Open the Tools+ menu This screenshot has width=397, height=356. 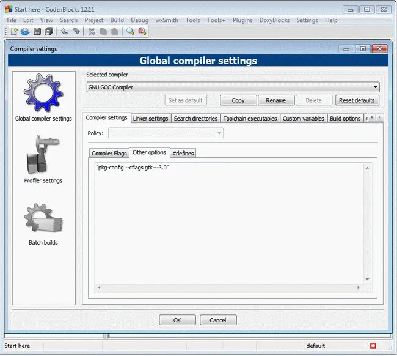click(x=216, y=20)
